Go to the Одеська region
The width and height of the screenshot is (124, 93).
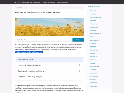tap(92, 53)
